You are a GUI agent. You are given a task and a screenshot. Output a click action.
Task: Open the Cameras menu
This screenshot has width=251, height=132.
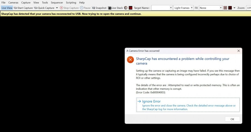[13, 3]
